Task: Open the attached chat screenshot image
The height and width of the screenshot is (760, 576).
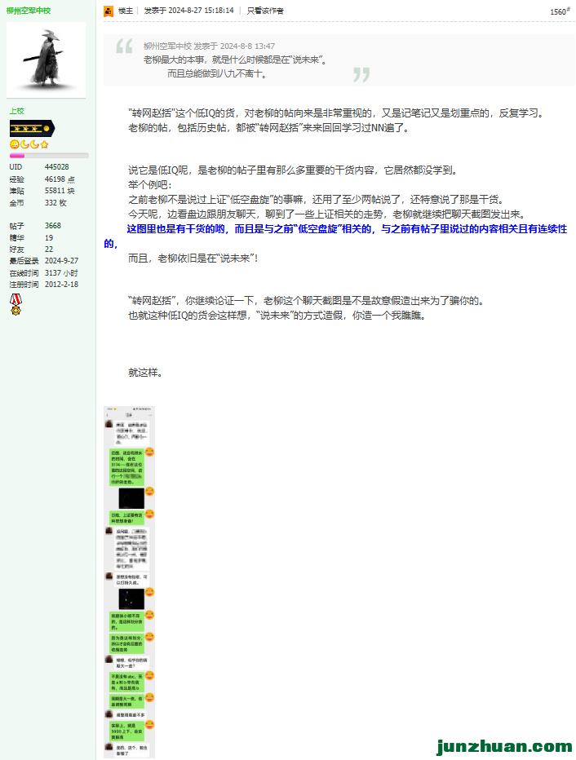Action: click(x=129, y=581)
